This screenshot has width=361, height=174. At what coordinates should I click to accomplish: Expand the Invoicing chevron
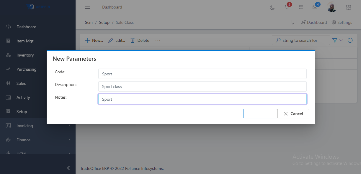coord(70,126)
